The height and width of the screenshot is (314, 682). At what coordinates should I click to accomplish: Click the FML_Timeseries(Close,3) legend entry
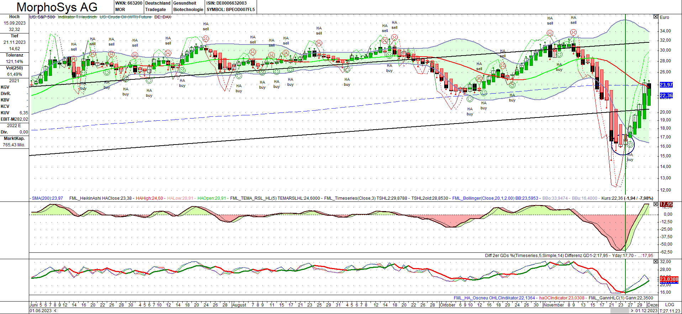(366, 198)
